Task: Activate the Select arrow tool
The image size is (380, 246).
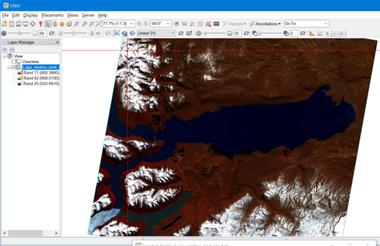Action: [47, 24]
